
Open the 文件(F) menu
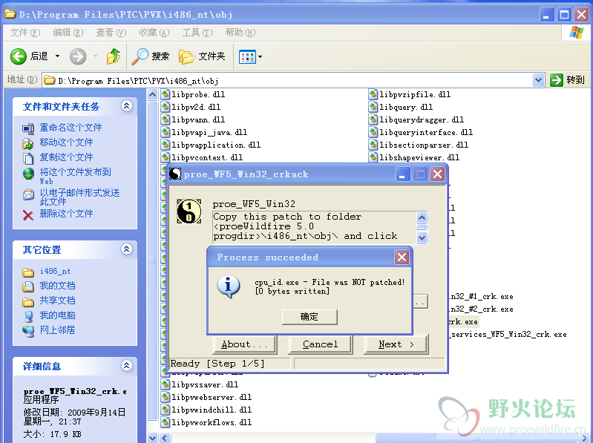(x=24, y=33)
